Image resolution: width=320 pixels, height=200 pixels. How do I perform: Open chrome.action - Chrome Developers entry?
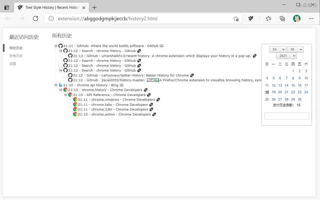[x=114, y=114]
